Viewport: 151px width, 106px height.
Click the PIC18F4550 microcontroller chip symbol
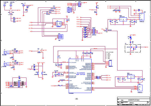pos(80,76)
